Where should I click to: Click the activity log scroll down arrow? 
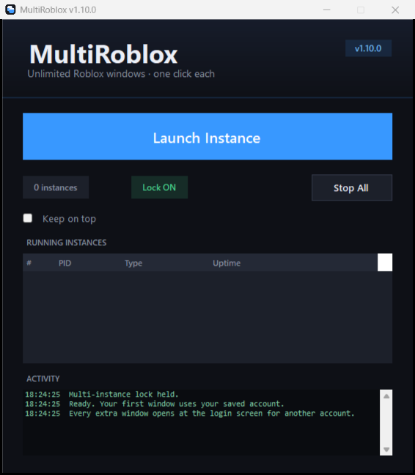[x=386, y=449]
